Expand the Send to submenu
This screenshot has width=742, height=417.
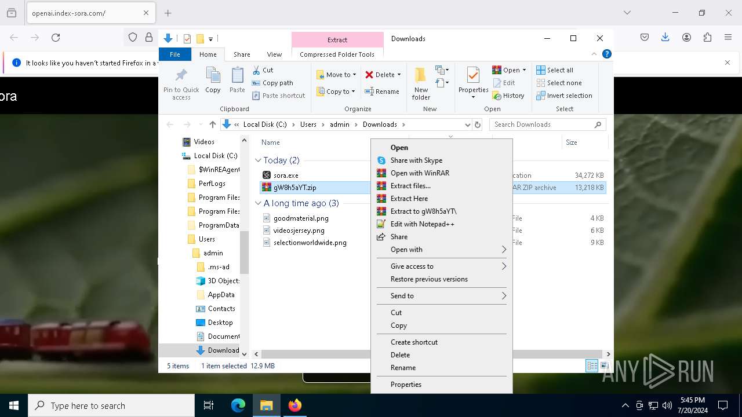pyautogui.click(x=441, y=296)
